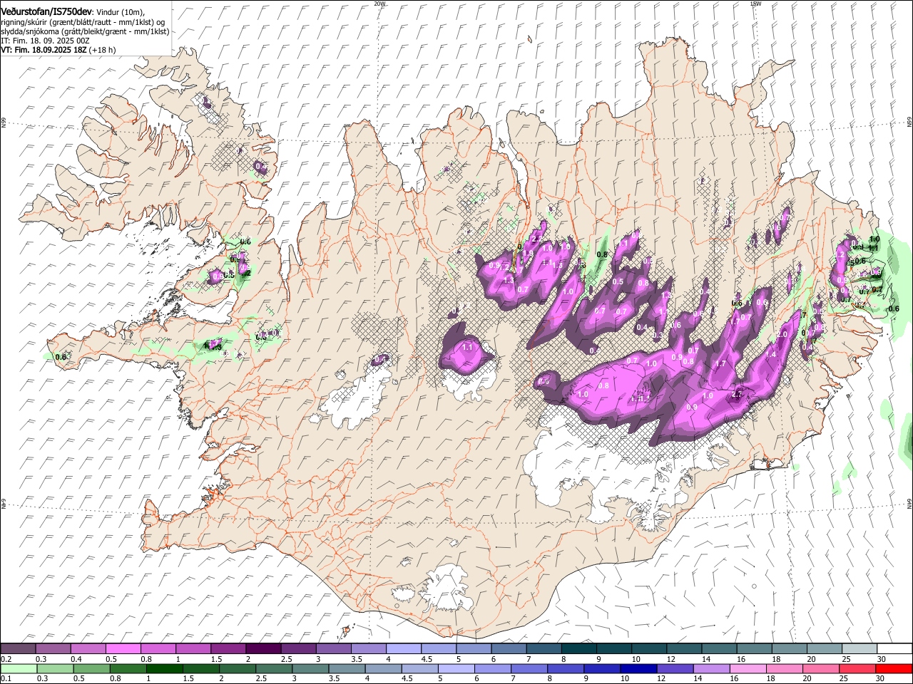
Task: Click the '2.0' snowfall value on the map
Action: click(x=782, y=334)
